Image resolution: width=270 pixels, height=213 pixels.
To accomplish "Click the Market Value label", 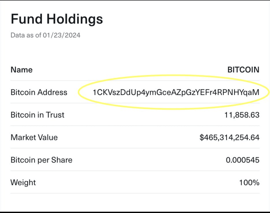I will pyautogui.click(x=34, y=137).
